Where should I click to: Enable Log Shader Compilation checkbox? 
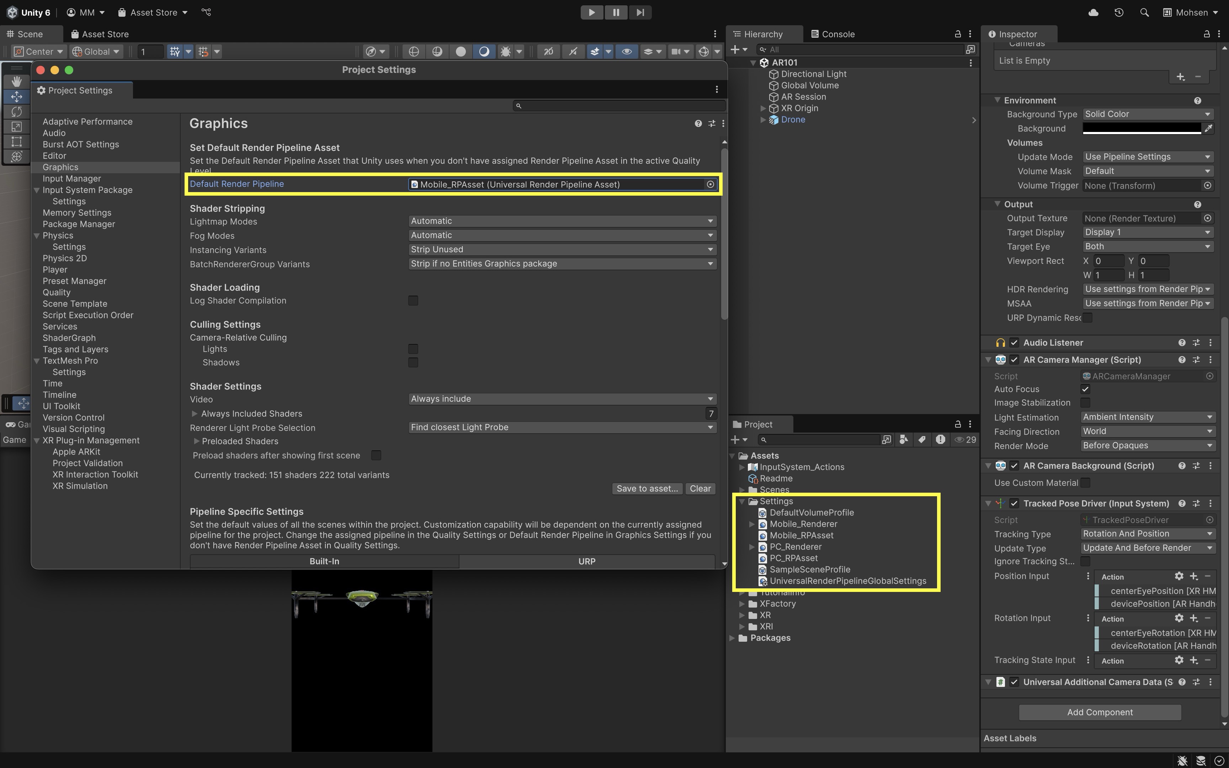click(x=413, y=301)
